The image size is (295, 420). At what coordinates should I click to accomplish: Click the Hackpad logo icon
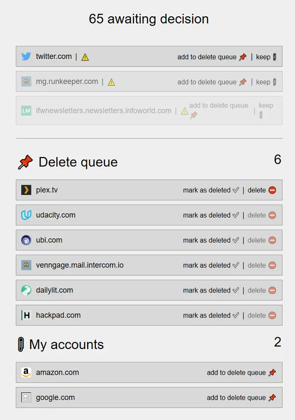click(x=26, y=316)
